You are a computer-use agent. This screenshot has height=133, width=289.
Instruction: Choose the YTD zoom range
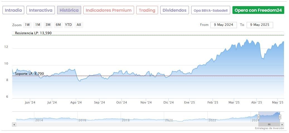(68, 25)
